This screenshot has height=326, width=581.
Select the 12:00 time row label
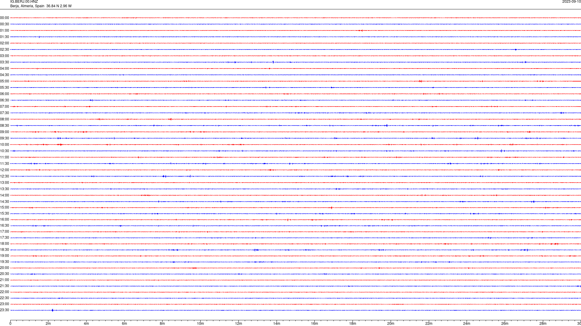click(5, 170)
